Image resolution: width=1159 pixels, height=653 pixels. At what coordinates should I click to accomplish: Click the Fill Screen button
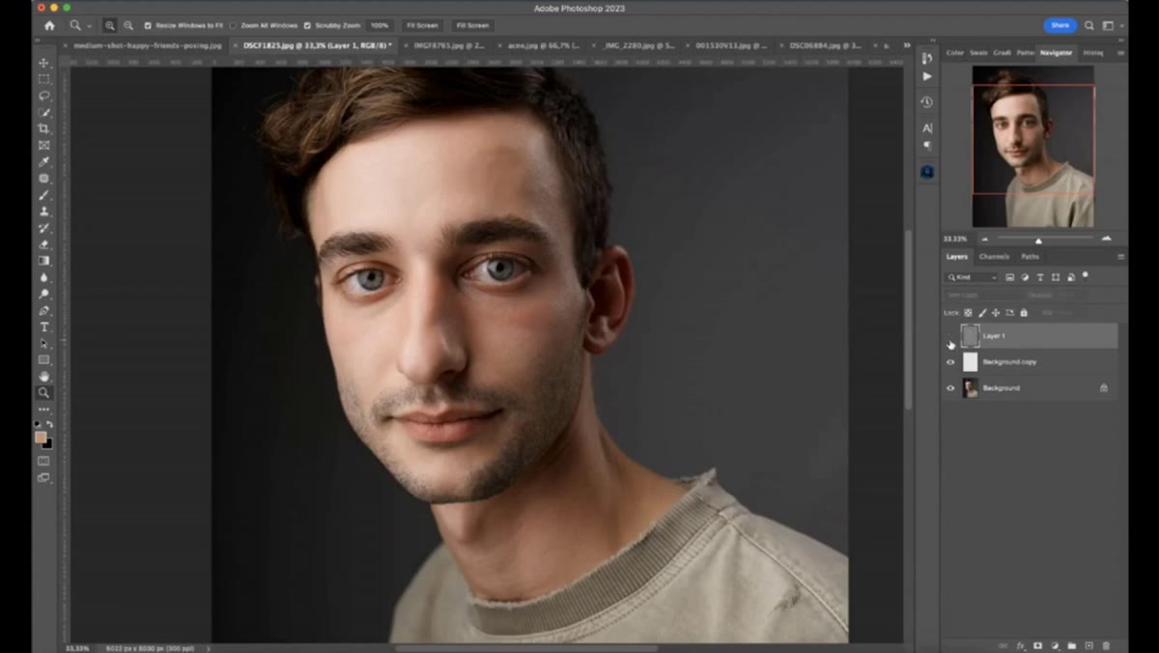point(472,25)
